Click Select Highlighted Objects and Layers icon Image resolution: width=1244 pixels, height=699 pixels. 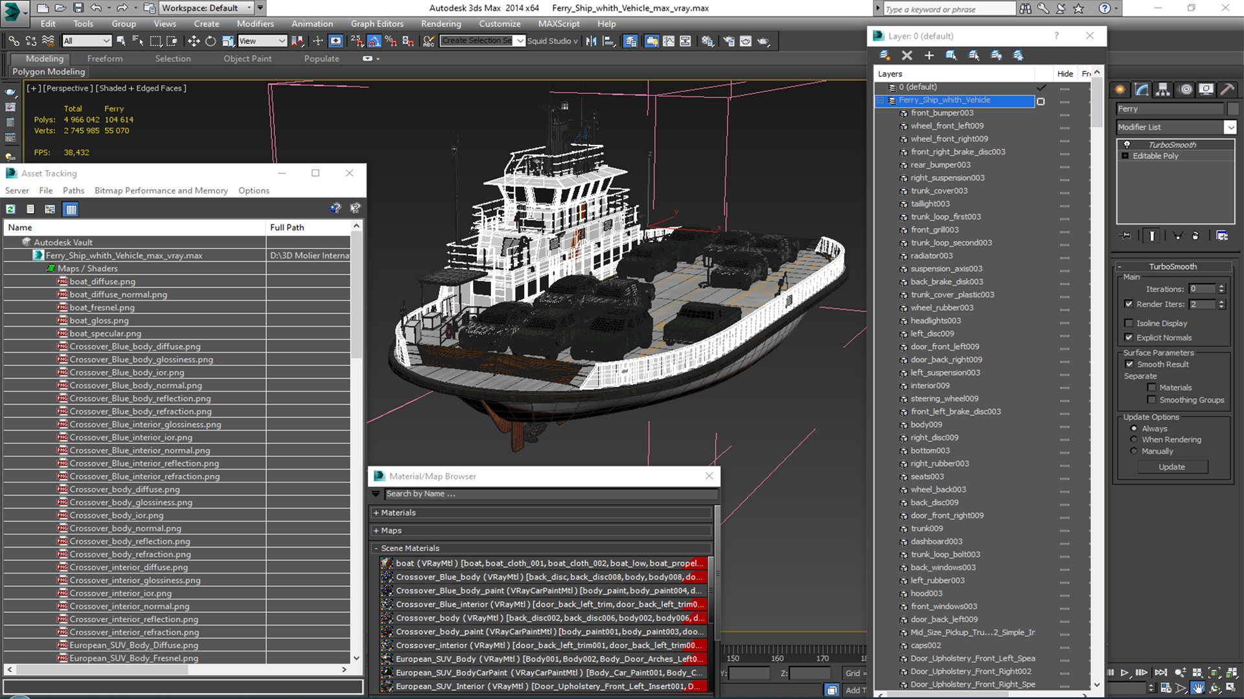(x=951, y=55)
